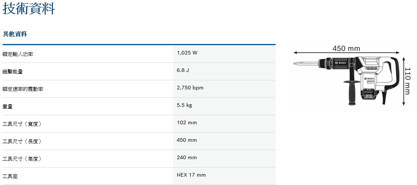Viewport: 417px width, 185px height.
Task: Click the 6.8 J value
Action: [x=183, y=70]
